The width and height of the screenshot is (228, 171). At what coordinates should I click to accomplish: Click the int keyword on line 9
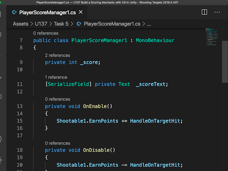[73, 62]
